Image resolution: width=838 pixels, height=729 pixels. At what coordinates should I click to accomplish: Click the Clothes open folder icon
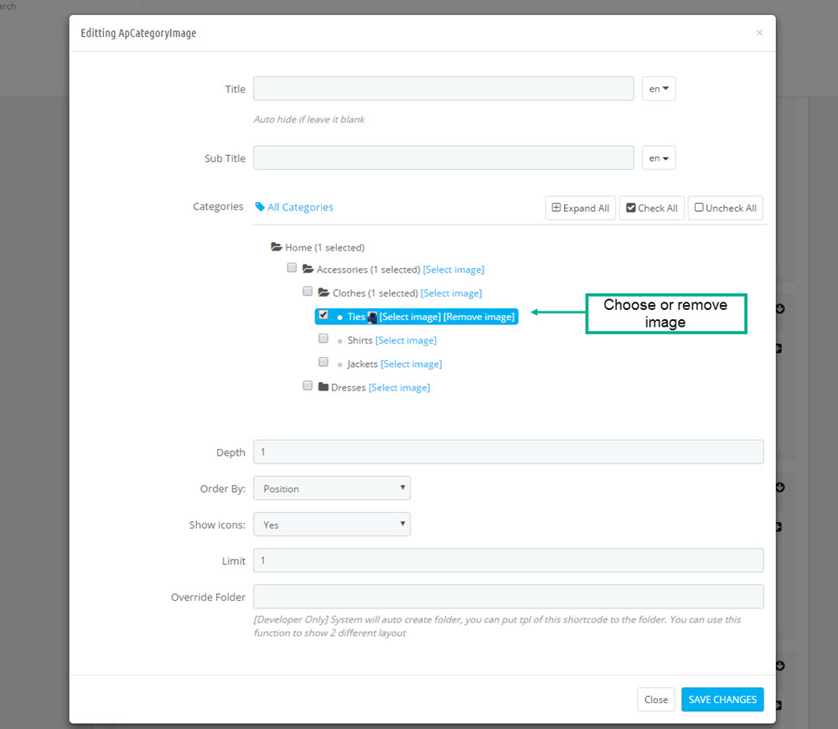click(323, 292)
